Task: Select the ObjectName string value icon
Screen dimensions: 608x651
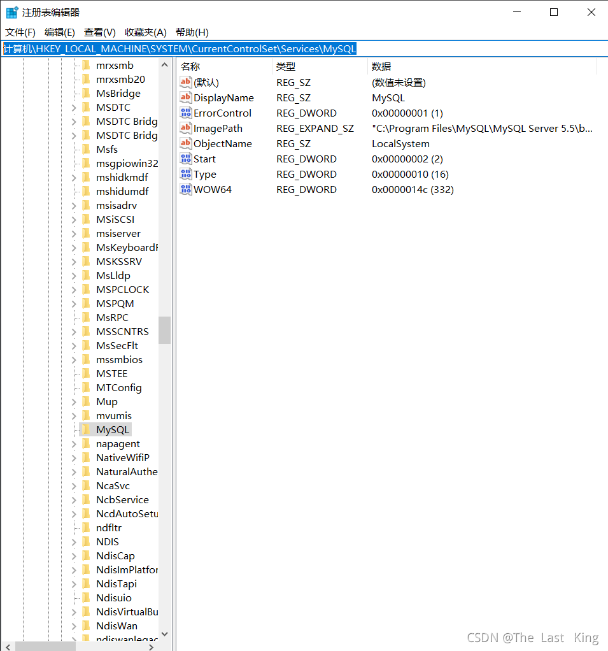Action: (185, 144)
